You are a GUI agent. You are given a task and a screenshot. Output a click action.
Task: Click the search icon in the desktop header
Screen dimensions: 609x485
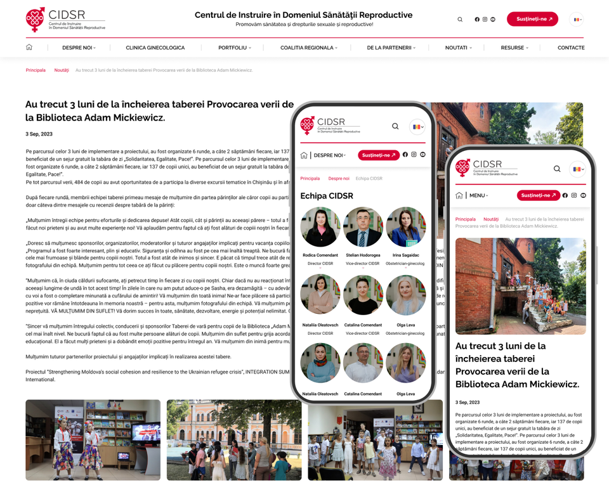coord(460,20)
